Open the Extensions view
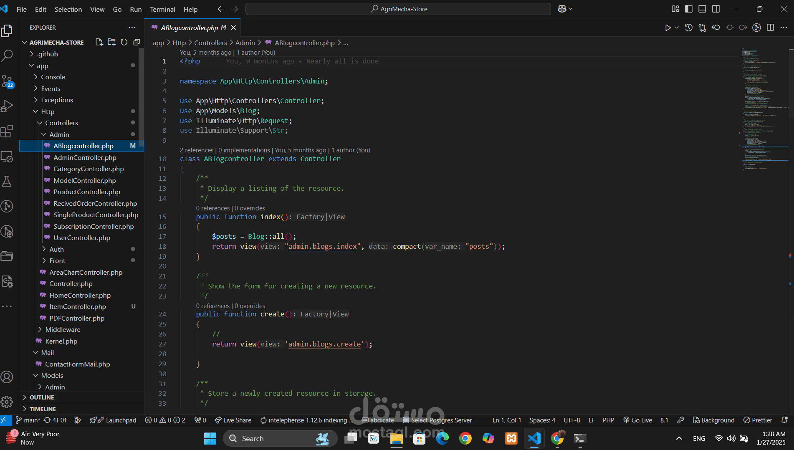Image resolution: width=794 pixels, height=450 pixels. point(7,131)
